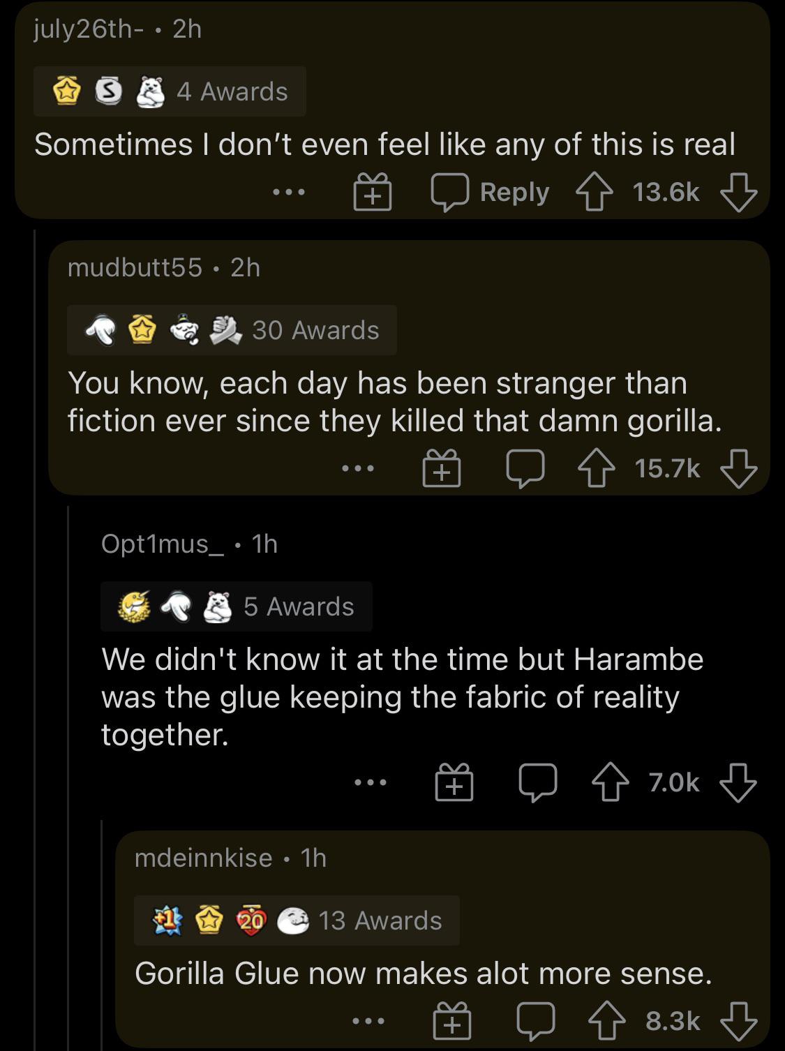Image resolution: width=785 pixels, height=1051 pixels.
Task: Give award to Opt1mus_'s comment
Action: pos(454,783)
